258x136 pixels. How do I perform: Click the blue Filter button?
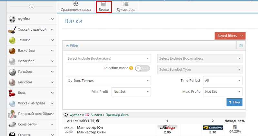[234, 102]
